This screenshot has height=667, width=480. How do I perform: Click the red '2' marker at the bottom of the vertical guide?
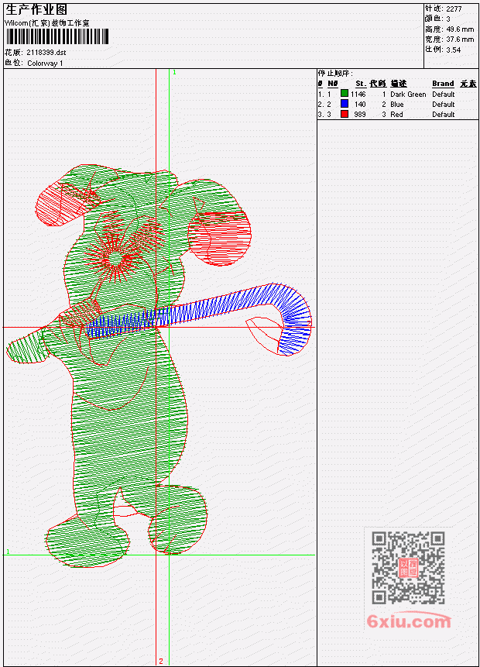(161, 661)
